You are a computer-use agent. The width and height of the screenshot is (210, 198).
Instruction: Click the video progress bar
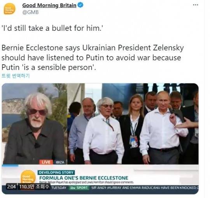point(100,166)
